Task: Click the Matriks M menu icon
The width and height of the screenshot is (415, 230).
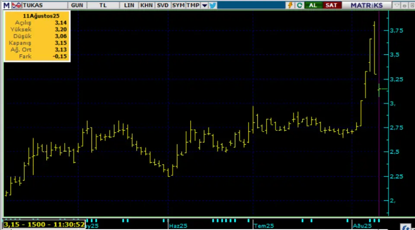Action: pos(6,5)
